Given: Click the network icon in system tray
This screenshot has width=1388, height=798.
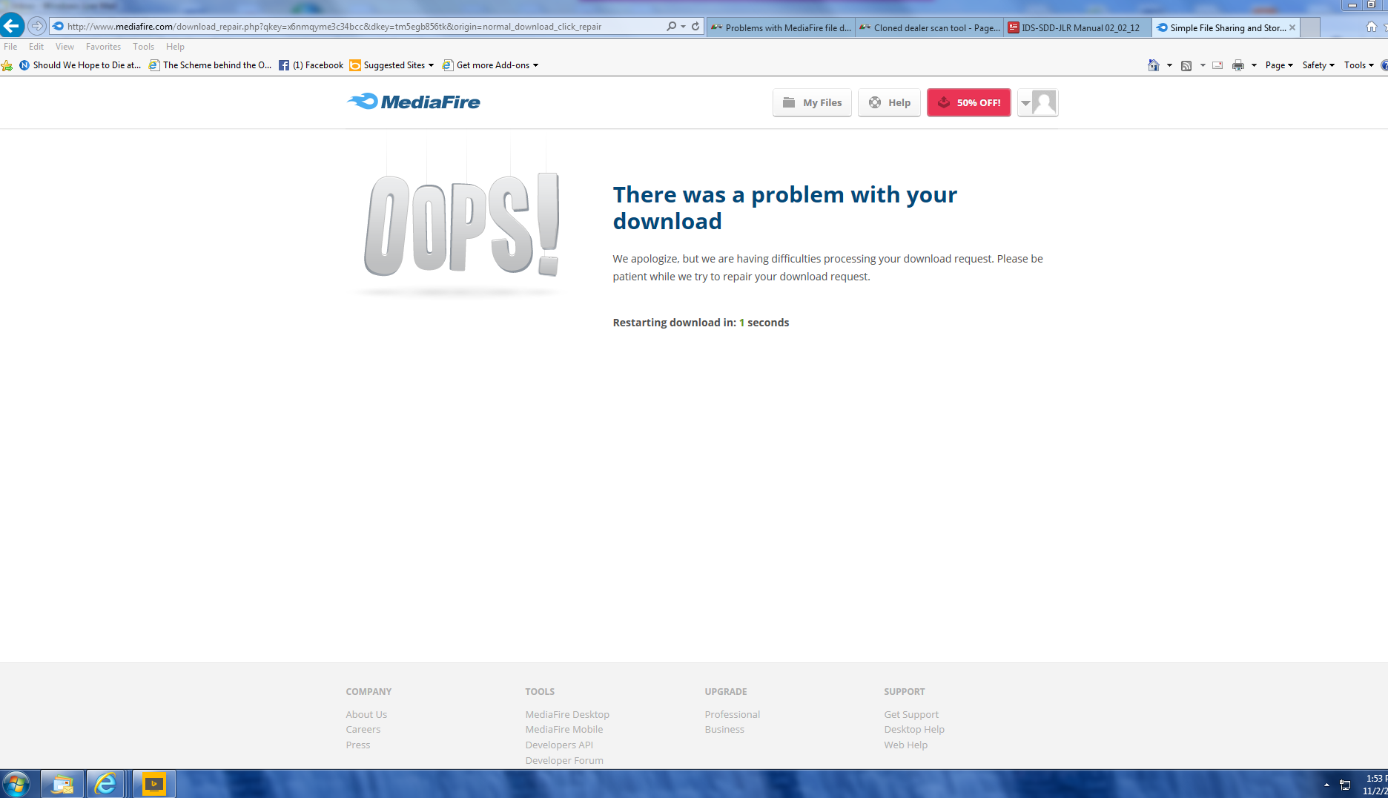Looking at the screenshot, I should pyautogui.click(x=1345, y=785).
